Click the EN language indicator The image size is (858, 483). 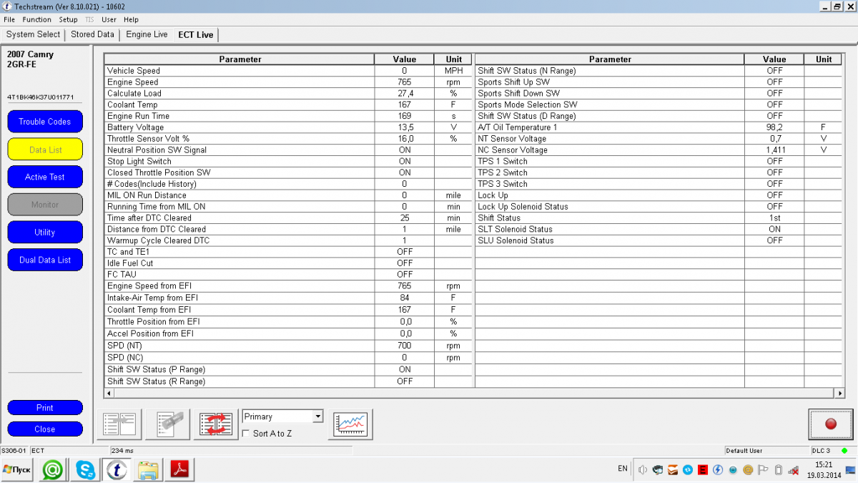pyautogui.click(x=623, y=469)
